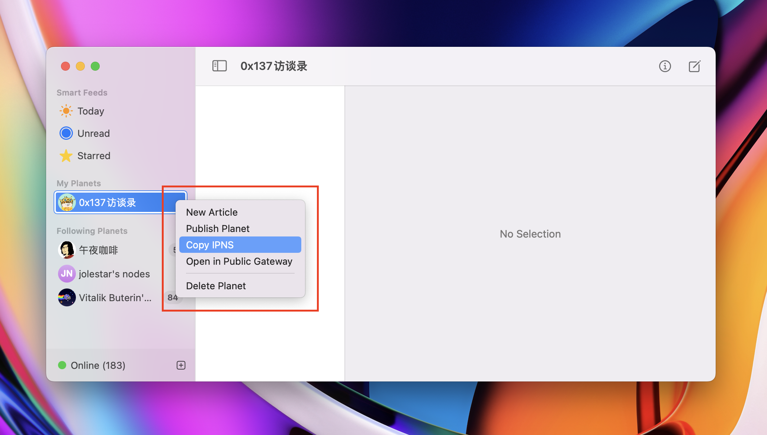Click the Smart Feeds section header
The image size is (767, 435).
point(82,93)
